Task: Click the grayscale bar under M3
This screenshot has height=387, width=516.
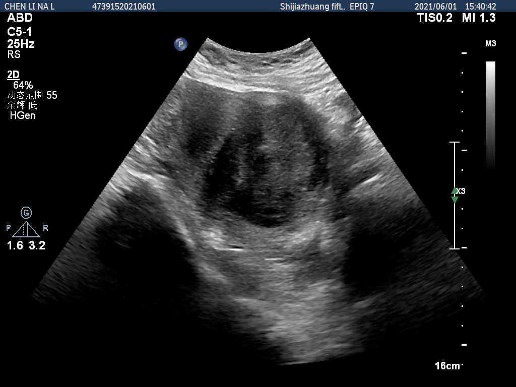Action: pos(490,113)
